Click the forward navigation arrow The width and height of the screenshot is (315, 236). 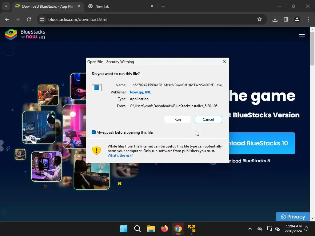click(x=18, y=19)
